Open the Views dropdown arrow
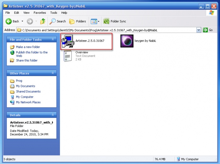Viewport: 220px width, 164px height. tap(99, 21)
